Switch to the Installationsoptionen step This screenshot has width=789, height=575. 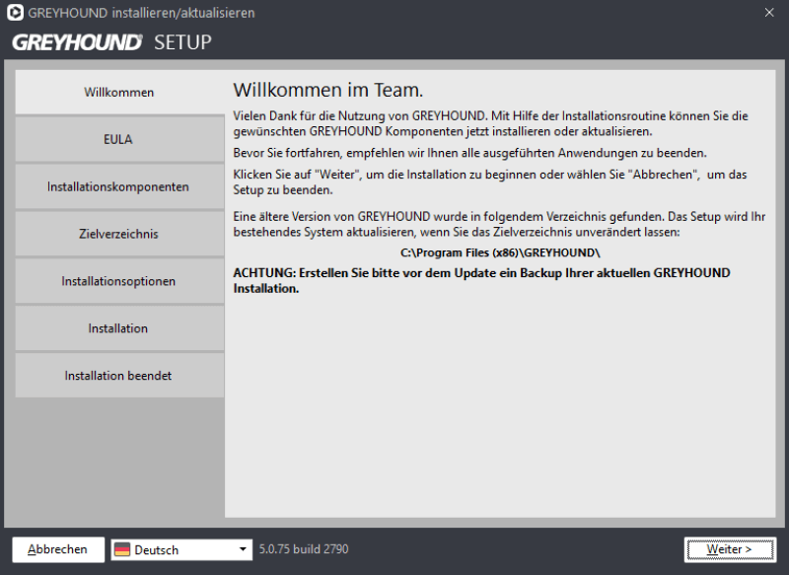tap(119, 281)
